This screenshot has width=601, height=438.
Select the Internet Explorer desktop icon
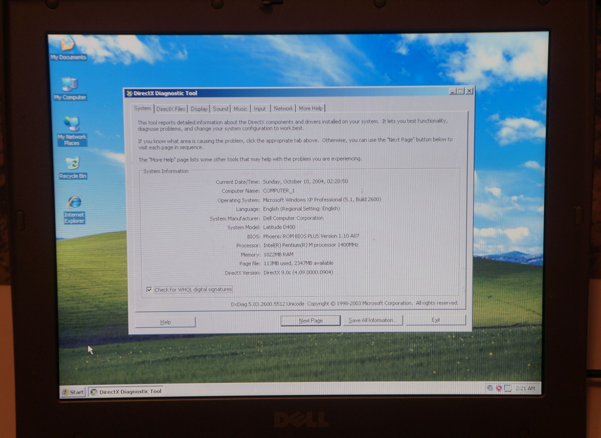click(x=74, y=209)
